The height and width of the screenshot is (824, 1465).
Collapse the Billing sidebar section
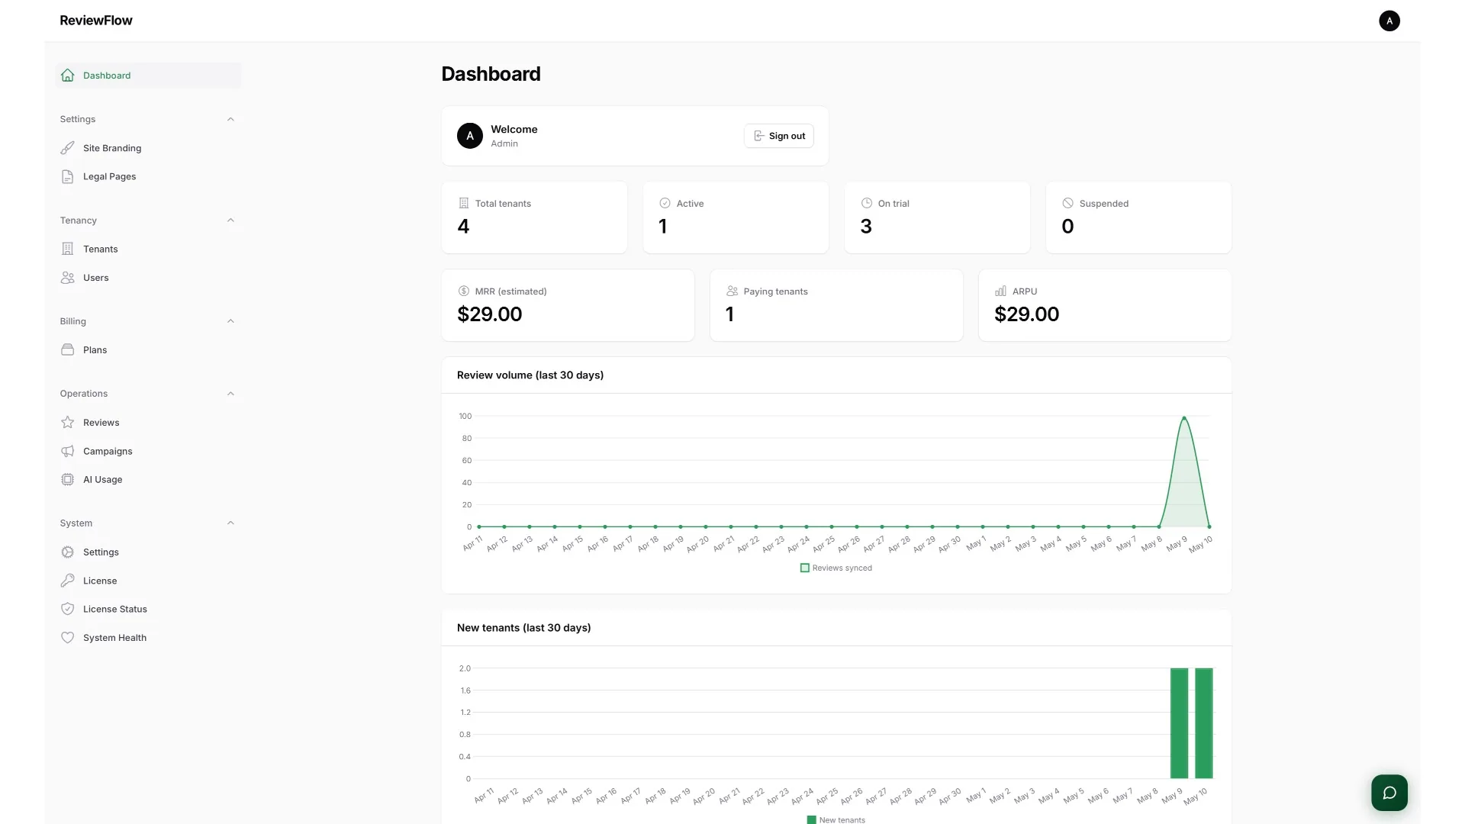coord(230,321)
